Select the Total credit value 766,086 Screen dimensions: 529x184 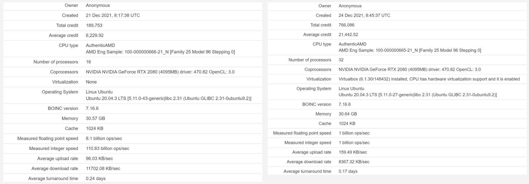(x=346, y=25)
